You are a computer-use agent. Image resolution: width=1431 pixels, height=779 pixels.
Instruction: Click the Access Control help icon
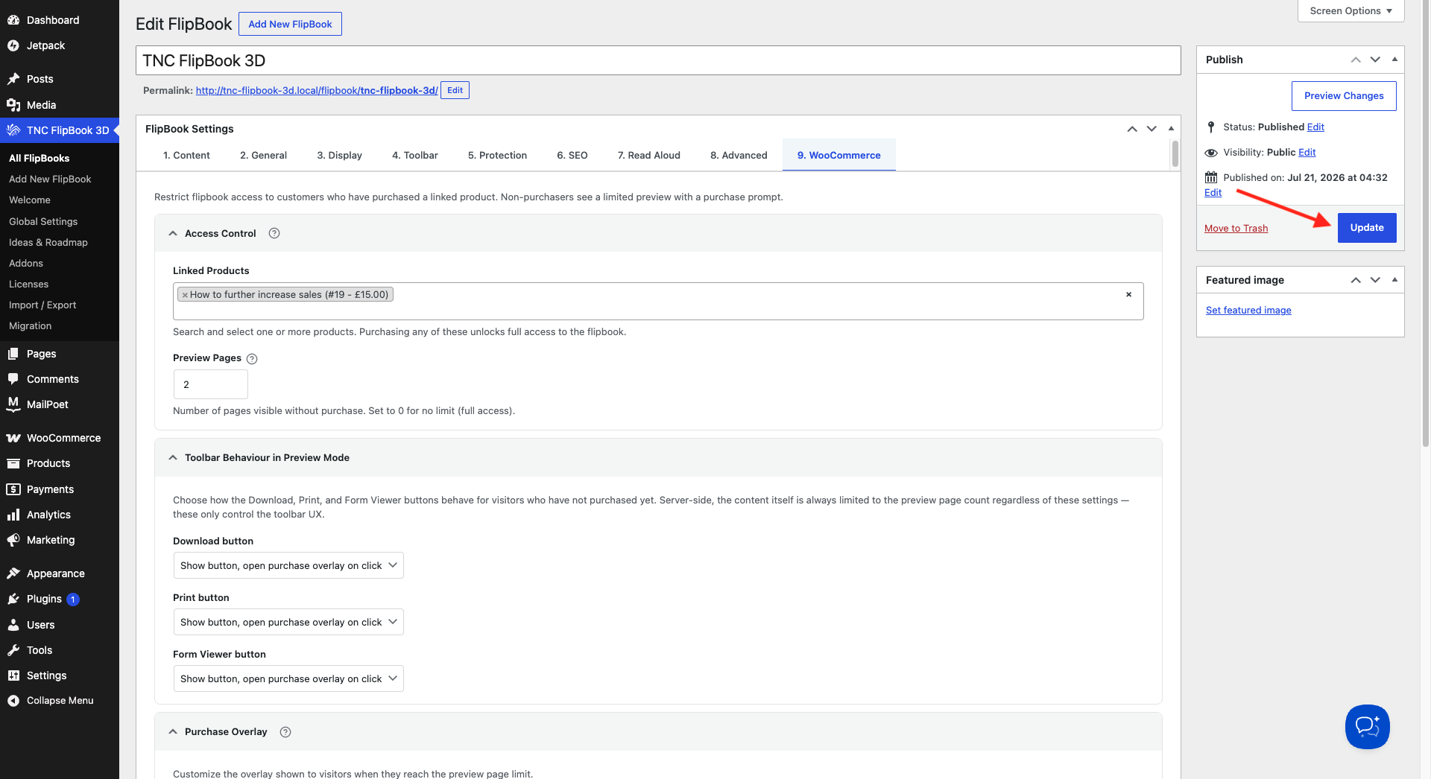pyautogui.click(x=274, y=233)
